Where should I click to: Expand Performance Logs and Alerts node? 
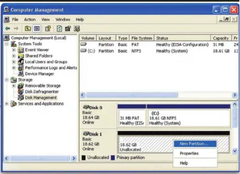click(14, 68)
